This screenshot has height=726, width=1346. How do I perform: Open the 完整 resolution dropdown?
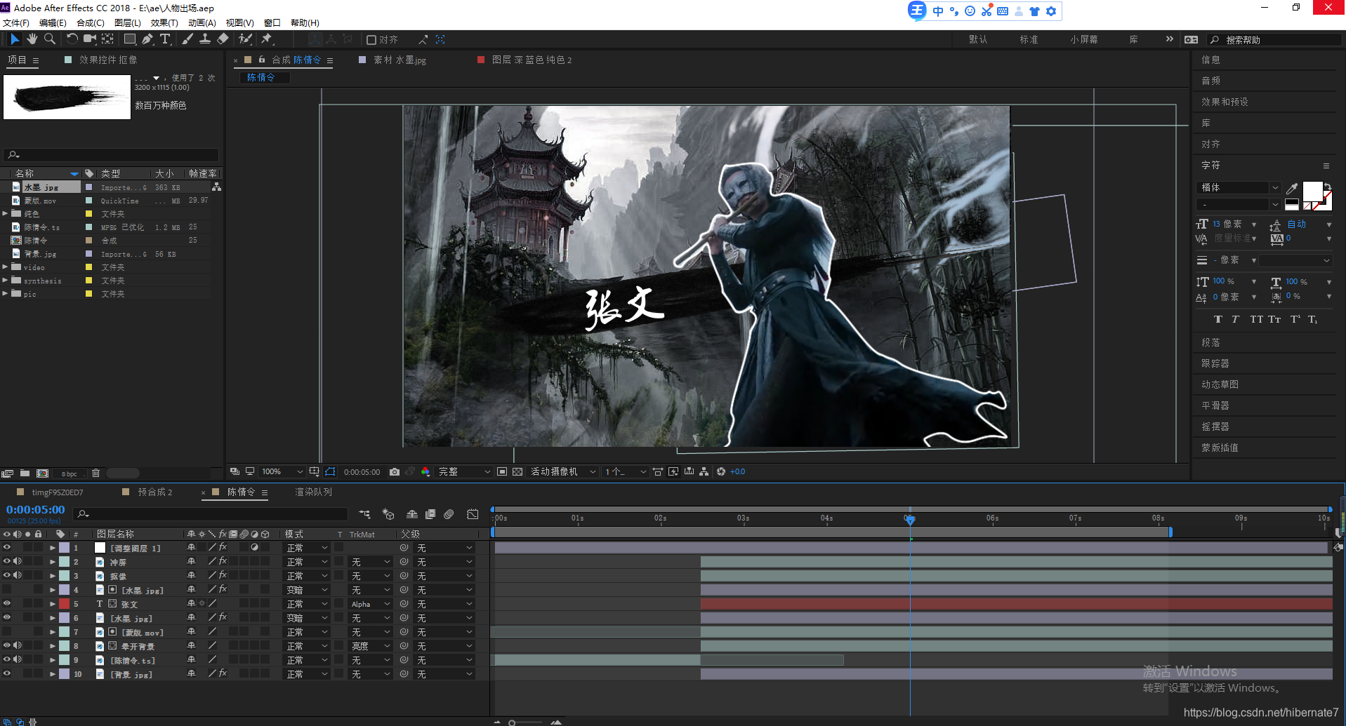click(x=463, y=472)
